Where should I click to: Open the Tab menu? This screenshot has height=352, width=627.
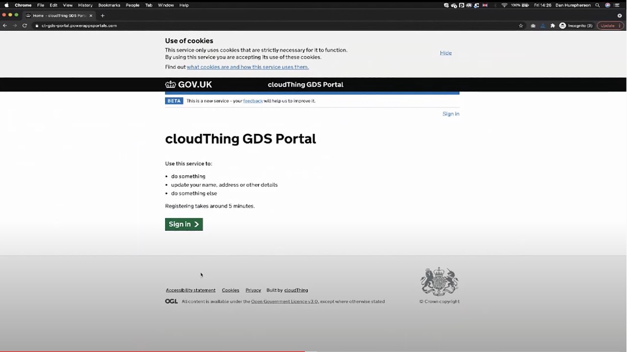(x=149, y=5)
